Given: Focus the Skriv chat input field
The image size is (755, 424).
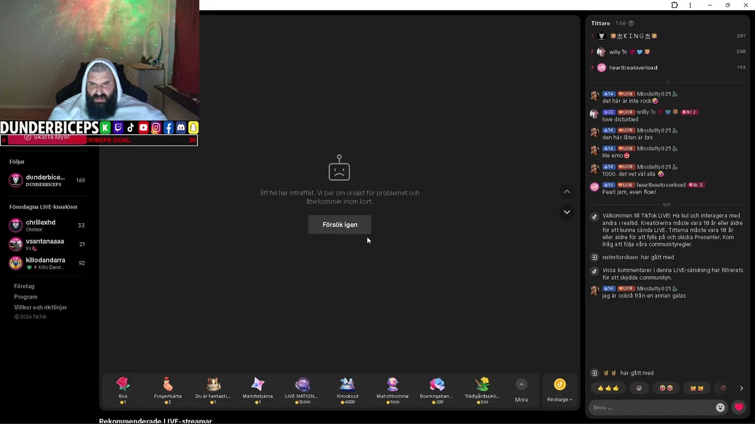Looking at the screenshot, I should [652, 408].
